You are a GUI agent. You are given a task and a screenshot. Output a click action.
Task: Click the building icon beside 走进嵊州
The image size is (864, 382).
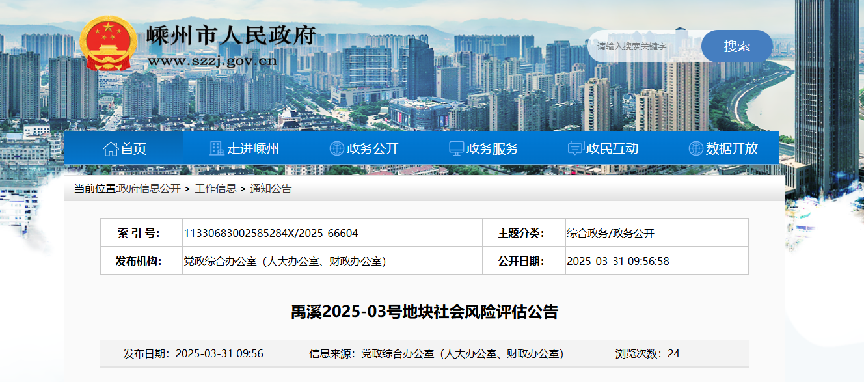[217, 148]
